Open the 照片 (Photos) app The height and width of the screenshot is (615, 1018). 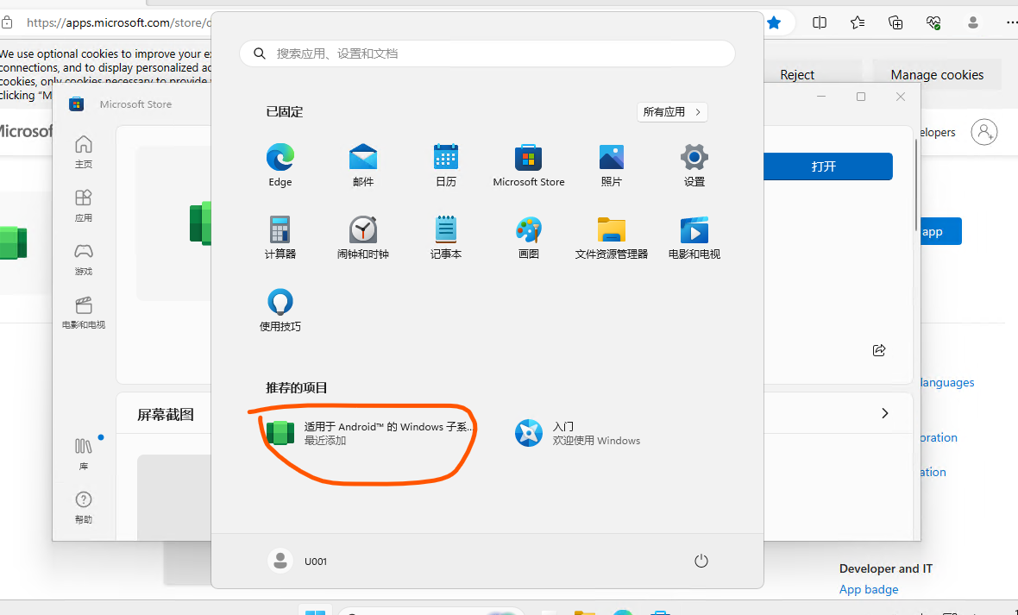611,165
